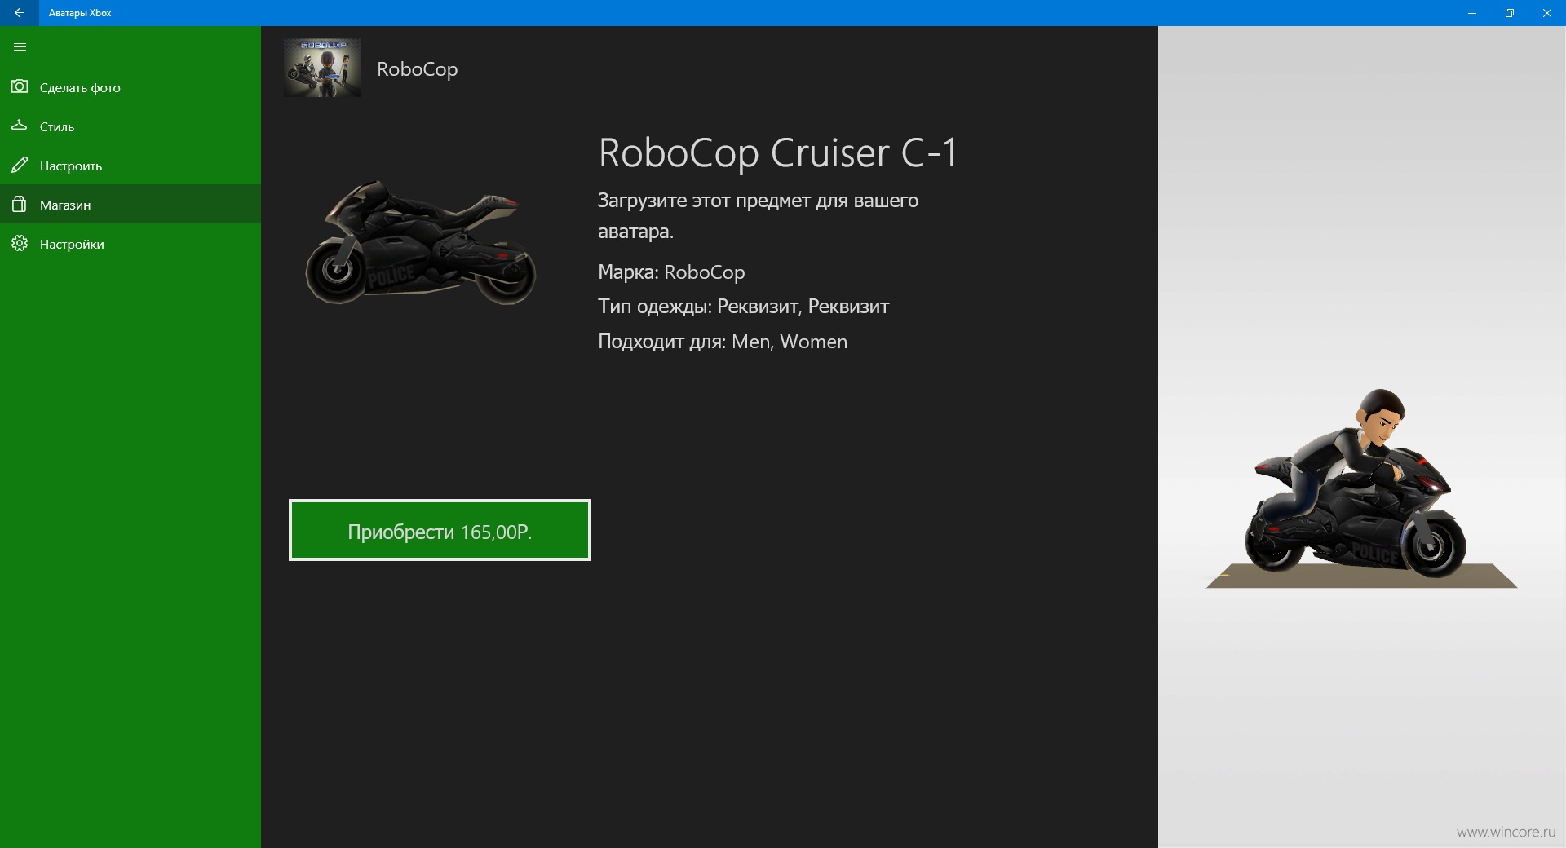Open the Настроить section
Screen dimensions: 1566x848
130,166
